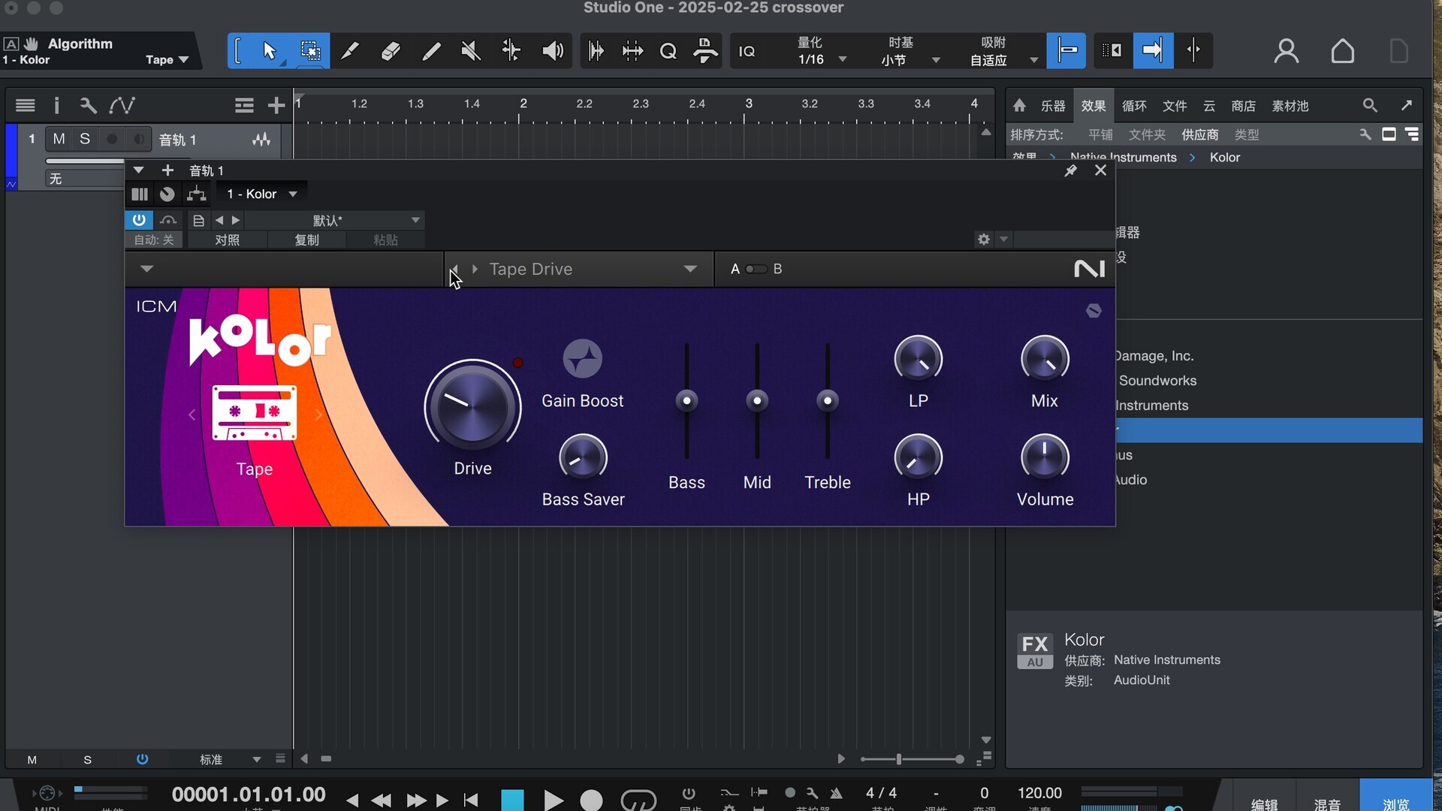The width and height of the screenshot is (1442, 811).
Task: Toggle monitor on track 音轨 1
Action: point(138,139)
